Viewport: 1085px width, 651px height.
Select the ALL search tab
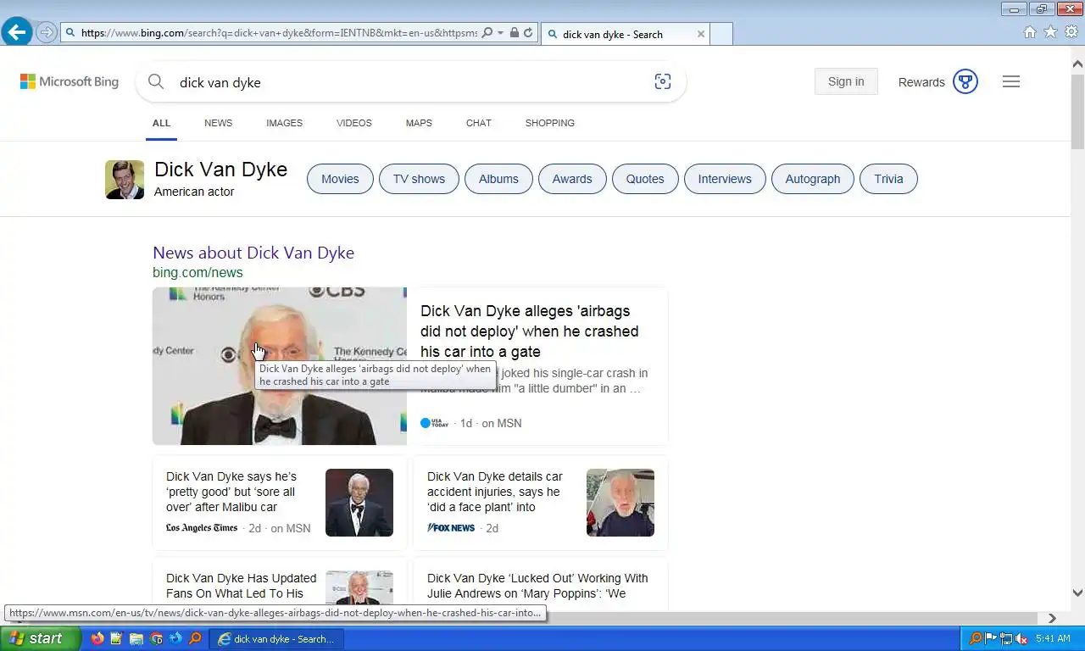161,123
